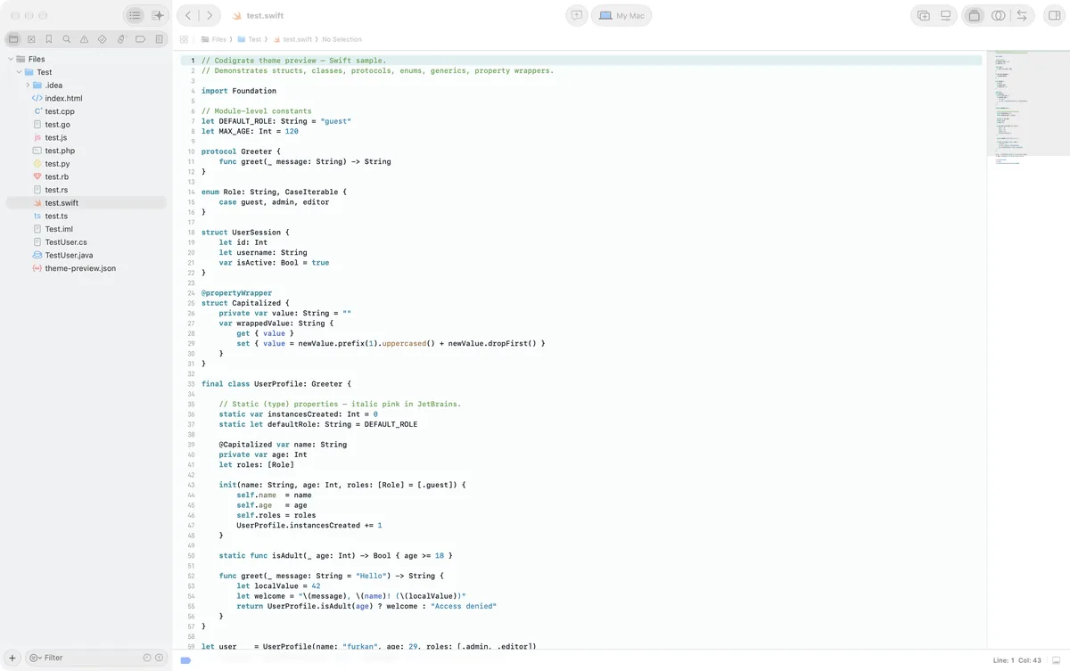
Task: Open the Find navigator magnifier icon
Action: pyautogui.click(x=67, y=39)
